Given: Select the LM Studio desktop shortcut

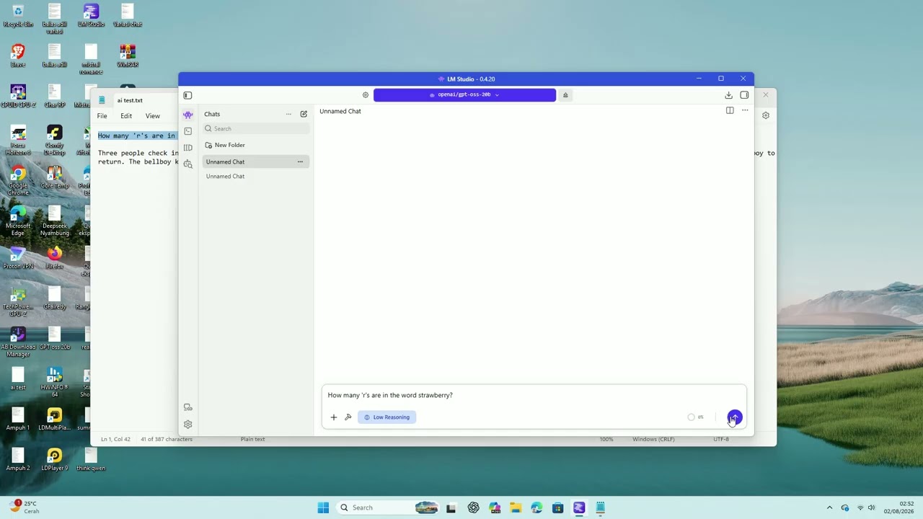Looking at the screenshot, I should click(91, 16).
